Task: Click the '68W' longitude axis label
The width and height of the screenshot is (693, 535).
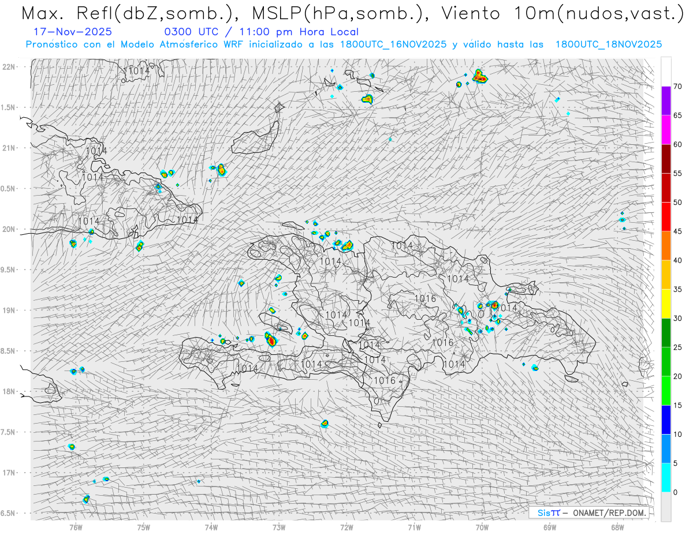Action: click(617, 527)
